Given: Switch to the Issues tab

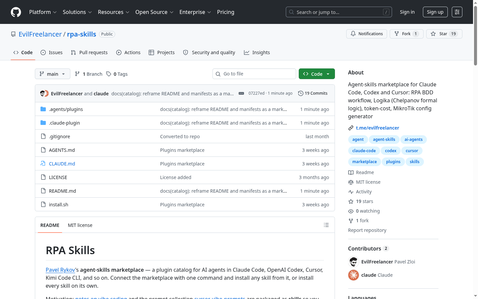Looking at the screenshot, I should pos(51,52).
